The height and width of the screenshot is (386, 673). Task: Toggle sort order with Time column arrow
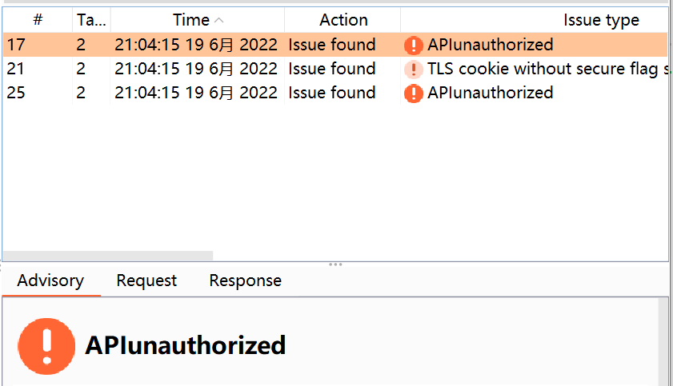219,20
